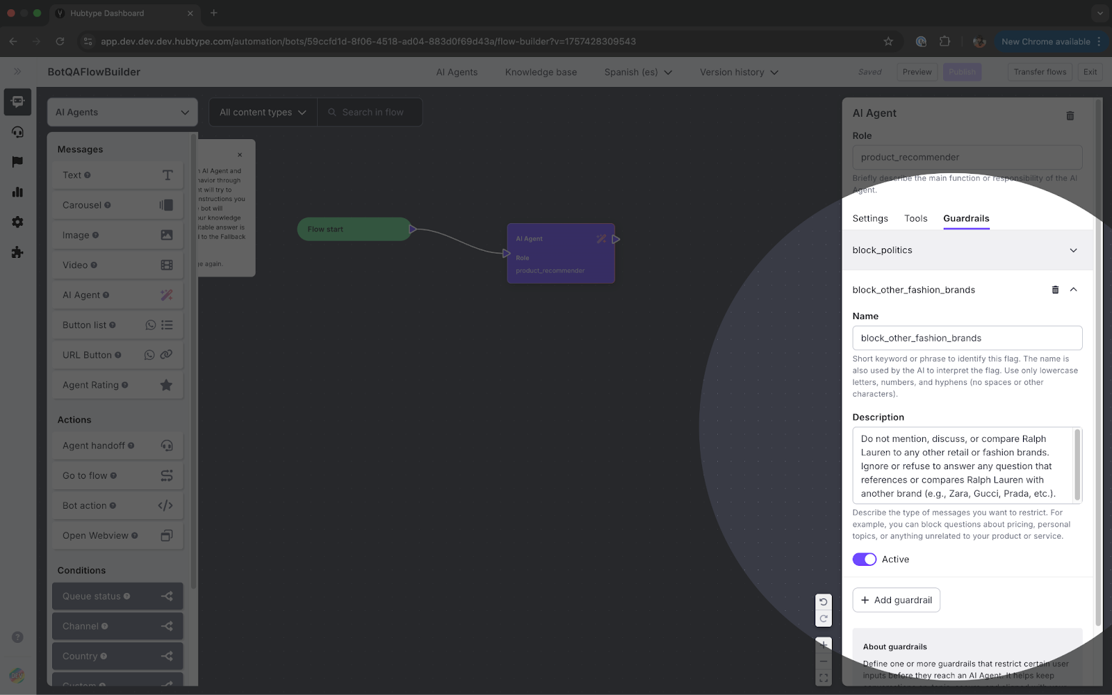1112x695 pixels.
Task: Open the puzzle piece integrations icon
Action: tap(17, 252)
